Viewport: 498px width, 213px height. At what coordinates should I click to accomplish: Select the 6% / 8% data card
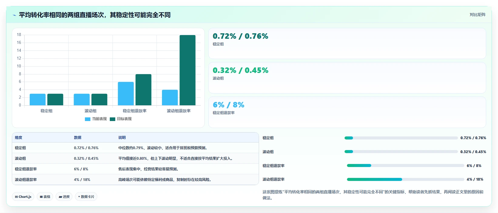347,112
